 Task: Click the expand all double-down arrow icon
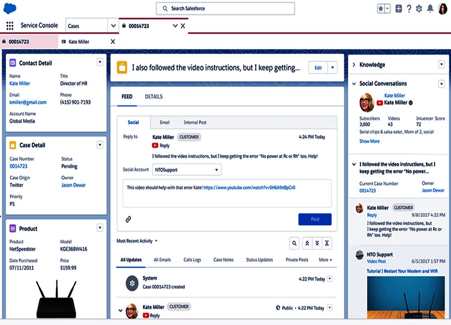click(317, 243)
